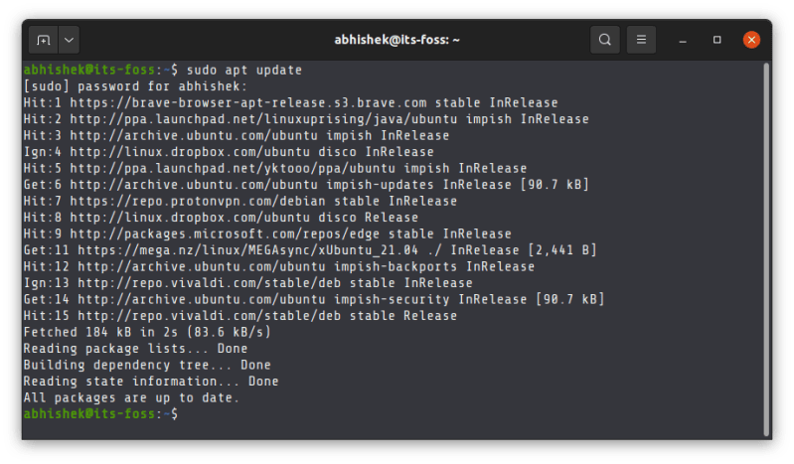Open the packages.microsoft.com edge URL

(228, 234)
